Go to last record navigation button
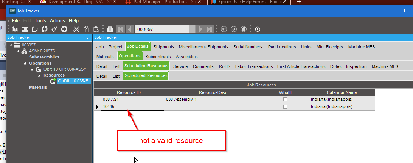The width and height of the screenshot is (413, 163). coord(210,29)
